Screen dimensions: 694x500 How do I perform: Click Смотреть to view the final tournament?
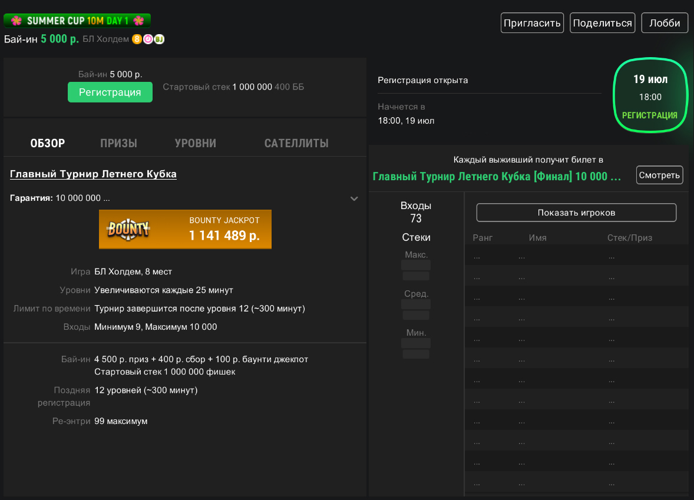(x=659, y=175)
